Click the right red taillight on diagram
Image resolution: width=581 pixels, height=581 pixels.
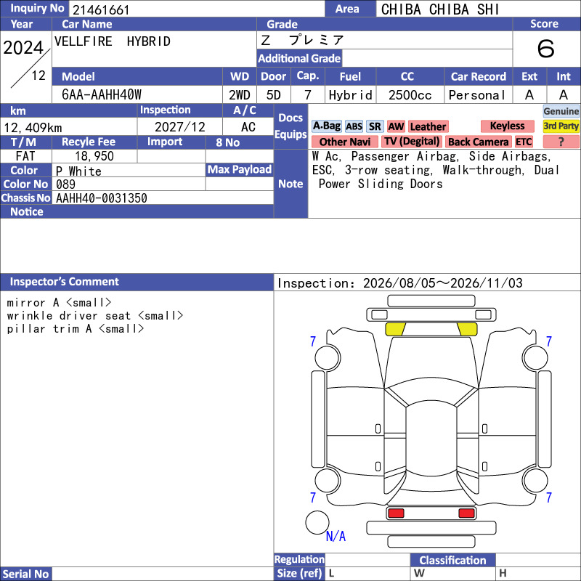pos(466,513)
